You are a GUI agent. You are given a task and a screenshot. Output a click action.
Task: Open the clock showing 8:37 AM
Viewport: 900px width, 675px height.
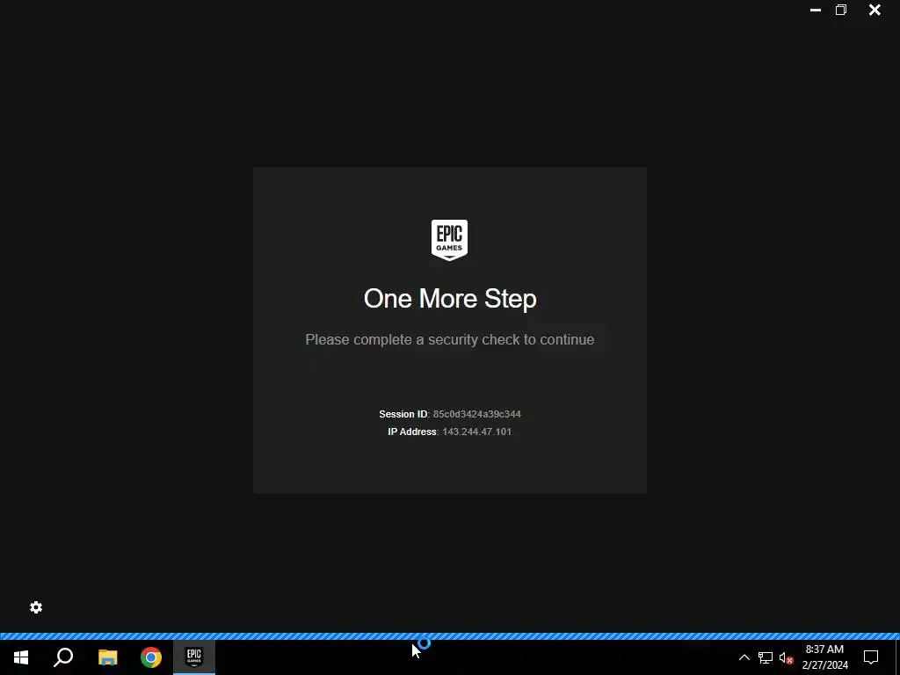[824, 650]
